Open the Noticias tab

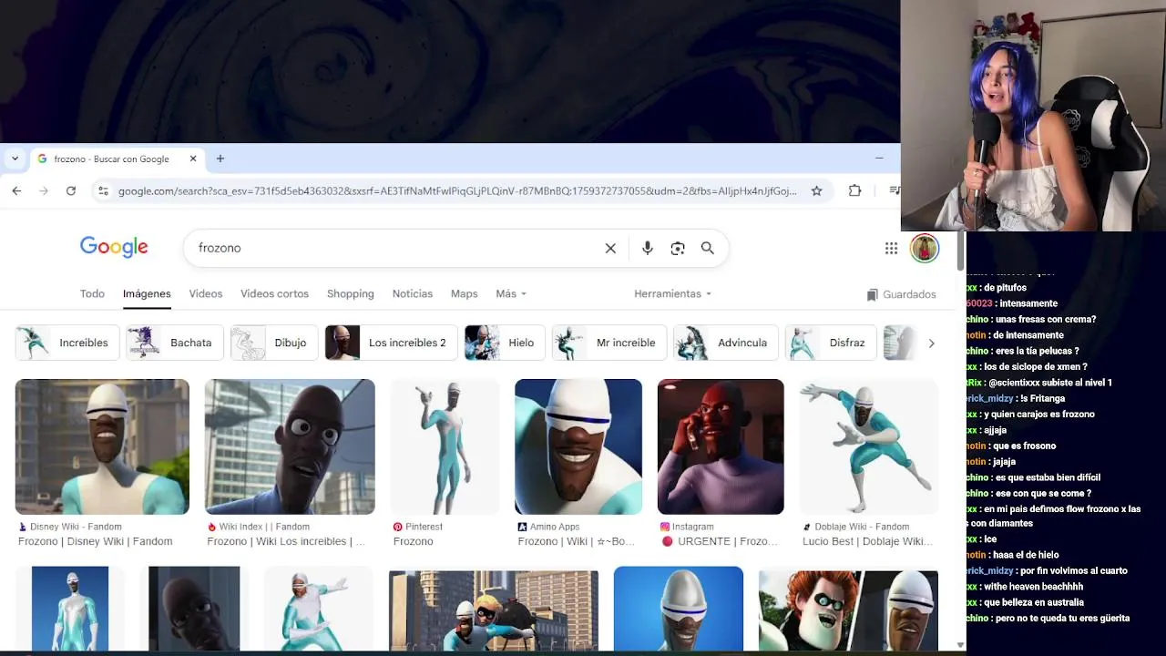click(x=413, y=293)
